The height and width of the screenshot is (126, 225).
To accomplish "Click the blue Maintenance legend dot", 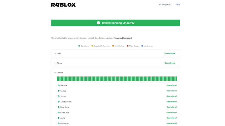I will [142, 46].
